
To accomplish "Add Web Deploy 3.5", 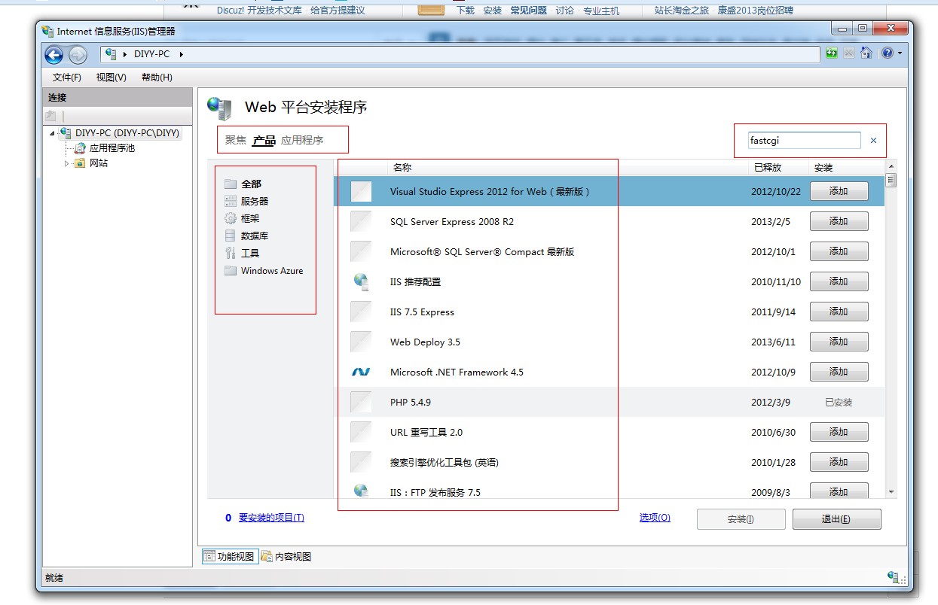I will pyautogui.click(x=839, y=342).
